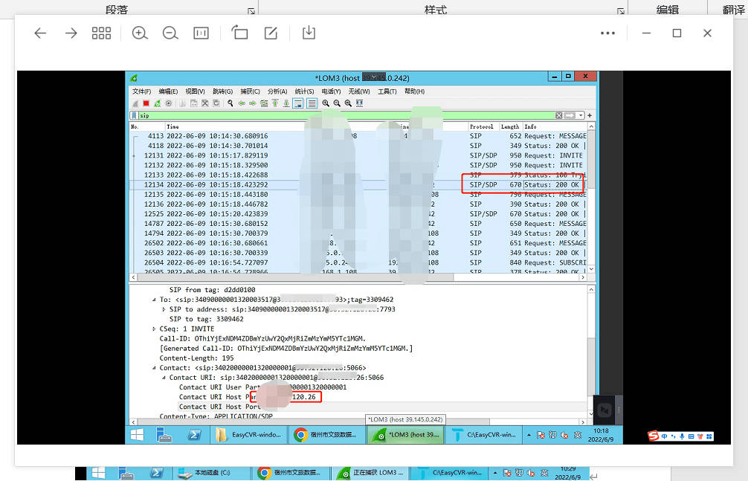Select packet 12131 Request: INVITE row
This screenshot has height=481, width=748.
pyautogui.click(x=358, y=155)
